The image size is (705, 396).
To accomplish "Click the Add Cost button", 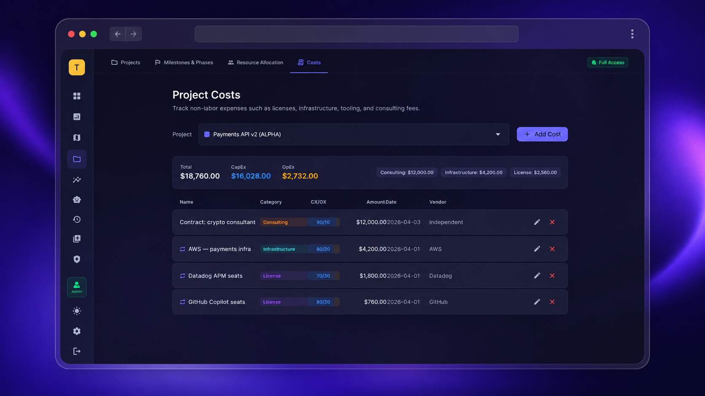I will (x=542, y=134).
